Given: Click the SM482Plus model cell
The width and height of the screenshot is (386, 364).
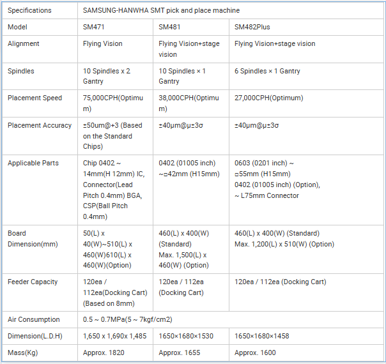Looking at the screenshot, I should click(x=306, y=27).
